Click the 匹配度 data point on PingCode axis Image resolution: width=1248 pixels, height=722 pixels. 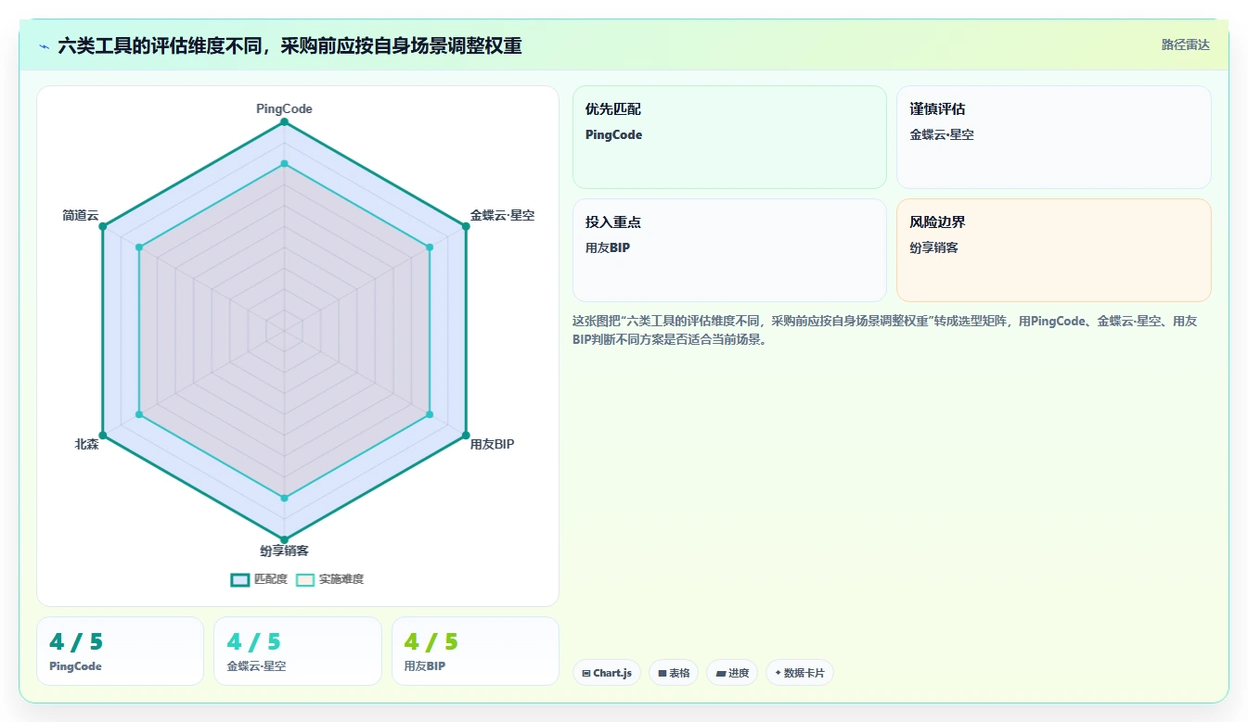click(284, 122)
